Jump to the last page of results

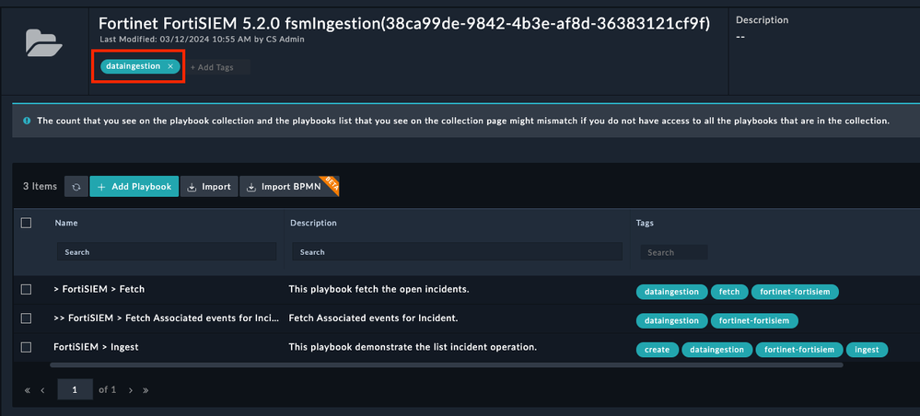146,390
